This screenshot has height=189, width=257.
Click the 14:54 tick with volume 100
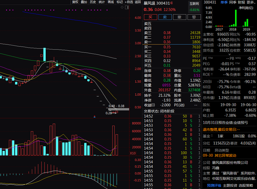172,153
